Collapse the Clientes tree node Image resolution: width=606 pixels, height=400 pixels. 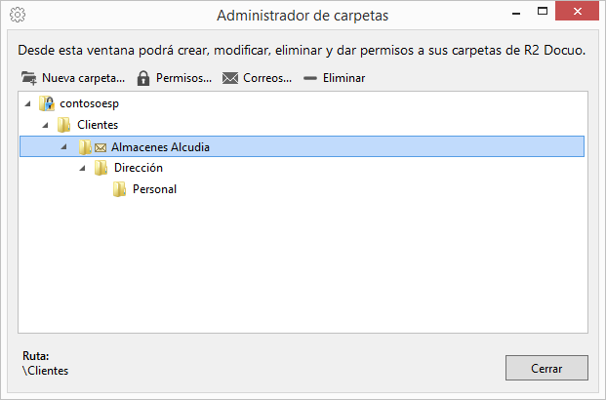[45, 125]
